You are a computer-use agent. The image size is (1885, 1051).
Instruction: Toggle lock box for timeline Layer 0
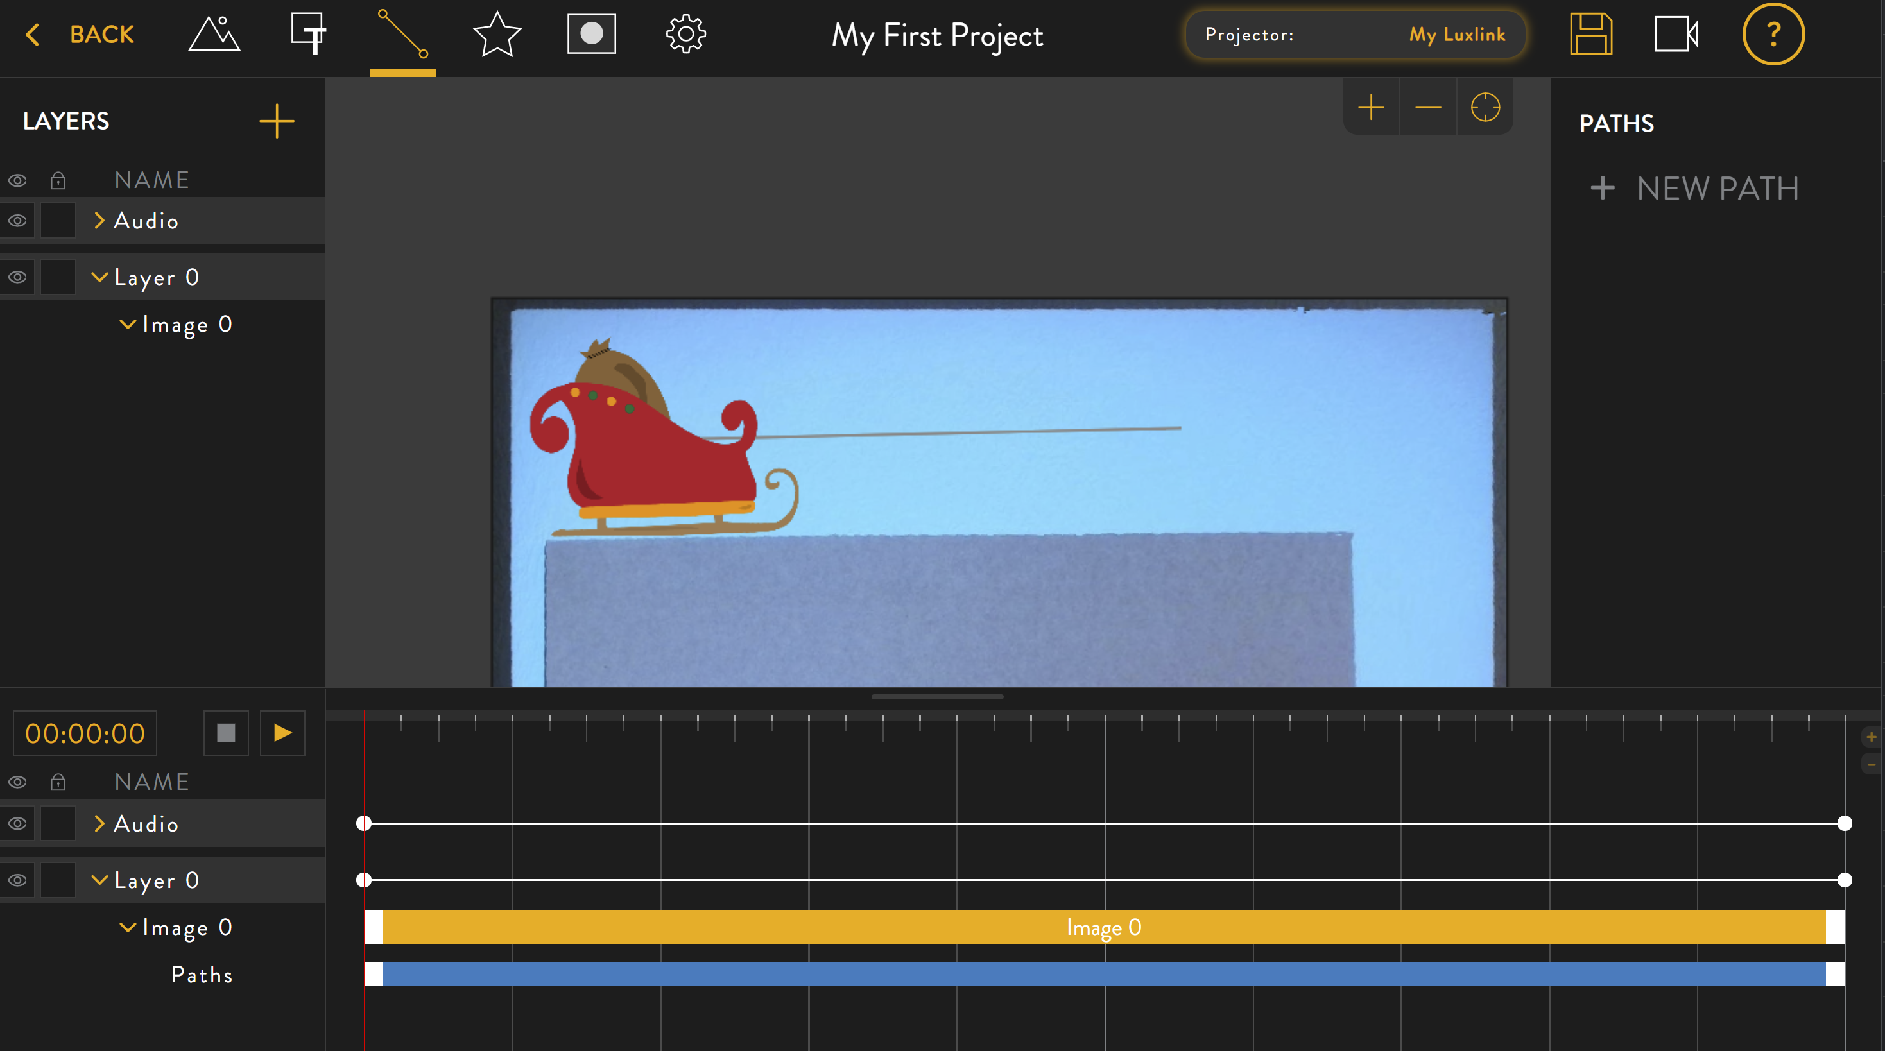click(58, 880)
